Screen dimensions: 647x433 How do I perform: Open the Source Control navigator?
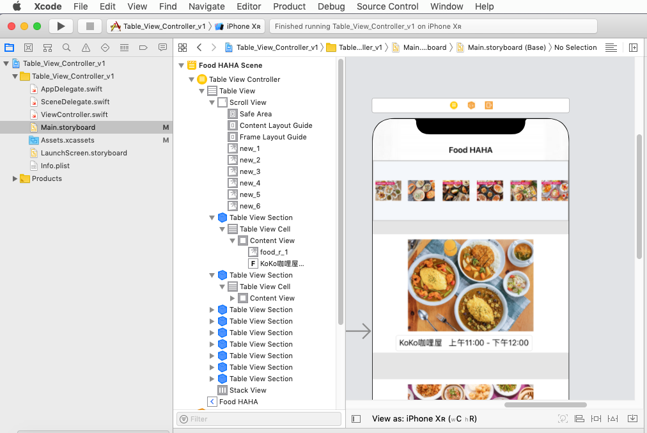29,47
